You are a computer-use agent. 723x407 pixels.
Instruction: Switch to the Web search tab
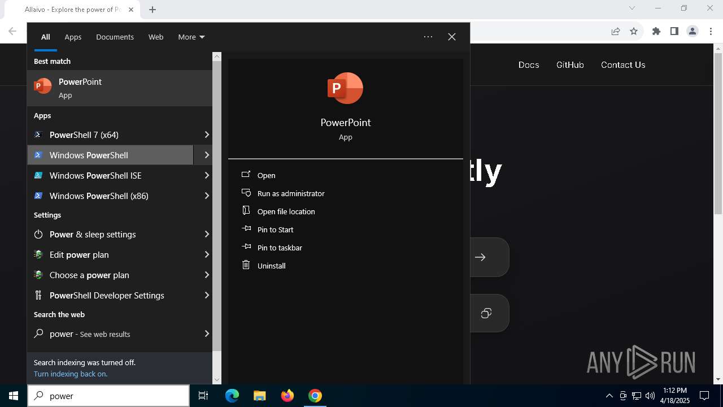coord(156,37)
